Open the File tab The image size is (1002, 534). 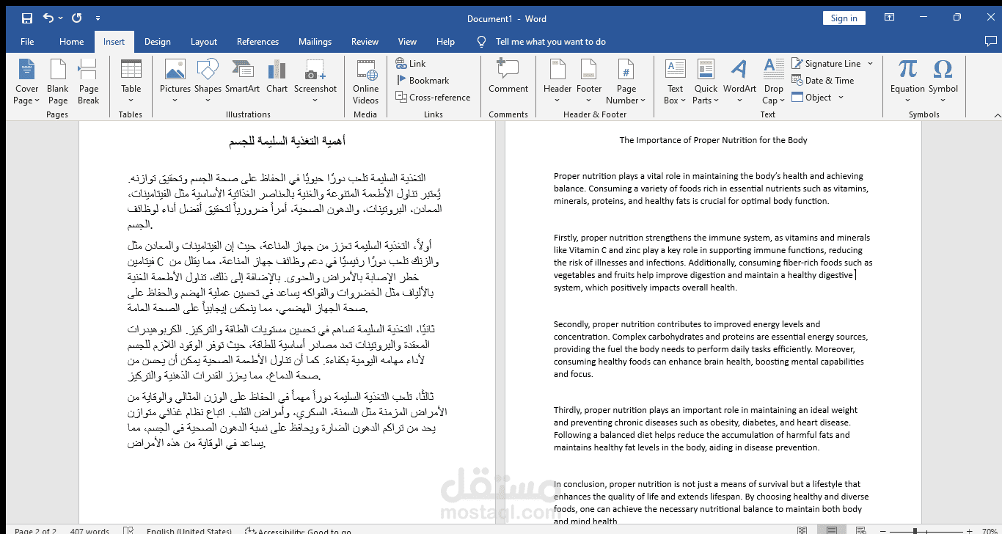pyautogui.click(x=27, y=42)
